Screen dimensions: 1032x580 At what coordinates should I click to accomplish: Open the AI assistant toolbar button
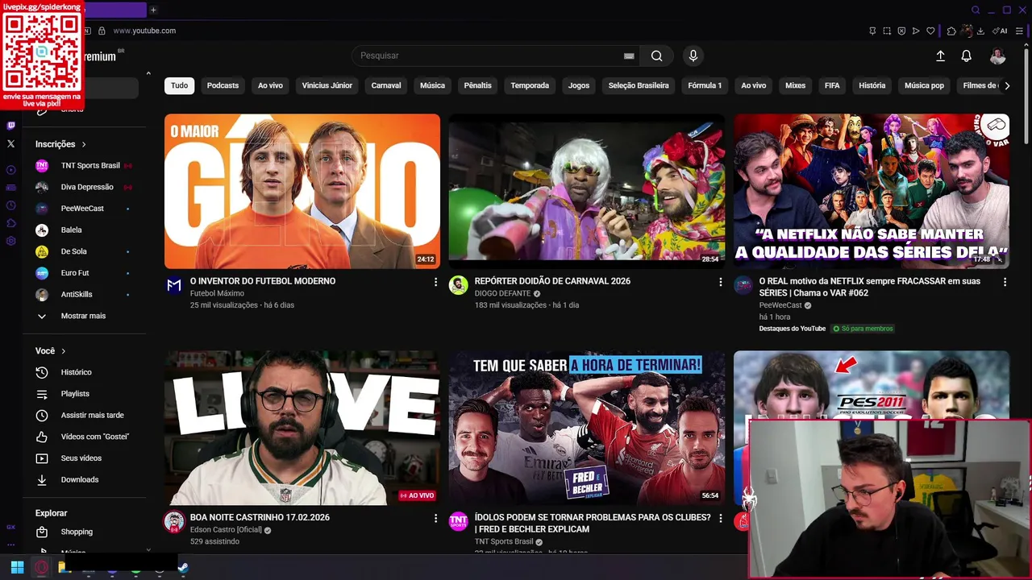click(x=1000, y=31)
